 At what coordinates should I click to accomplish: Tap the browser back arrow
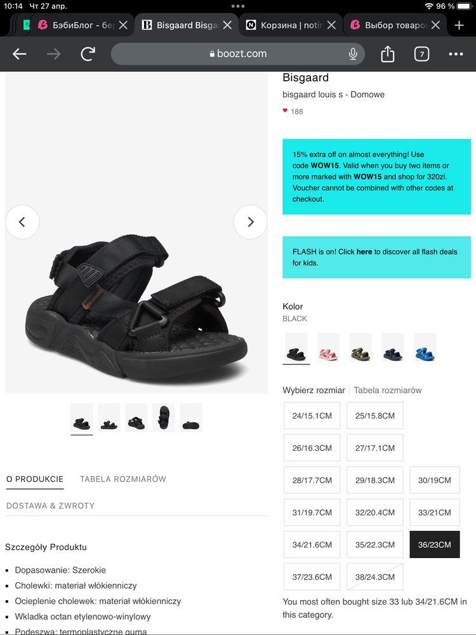(x=20, y=54)
